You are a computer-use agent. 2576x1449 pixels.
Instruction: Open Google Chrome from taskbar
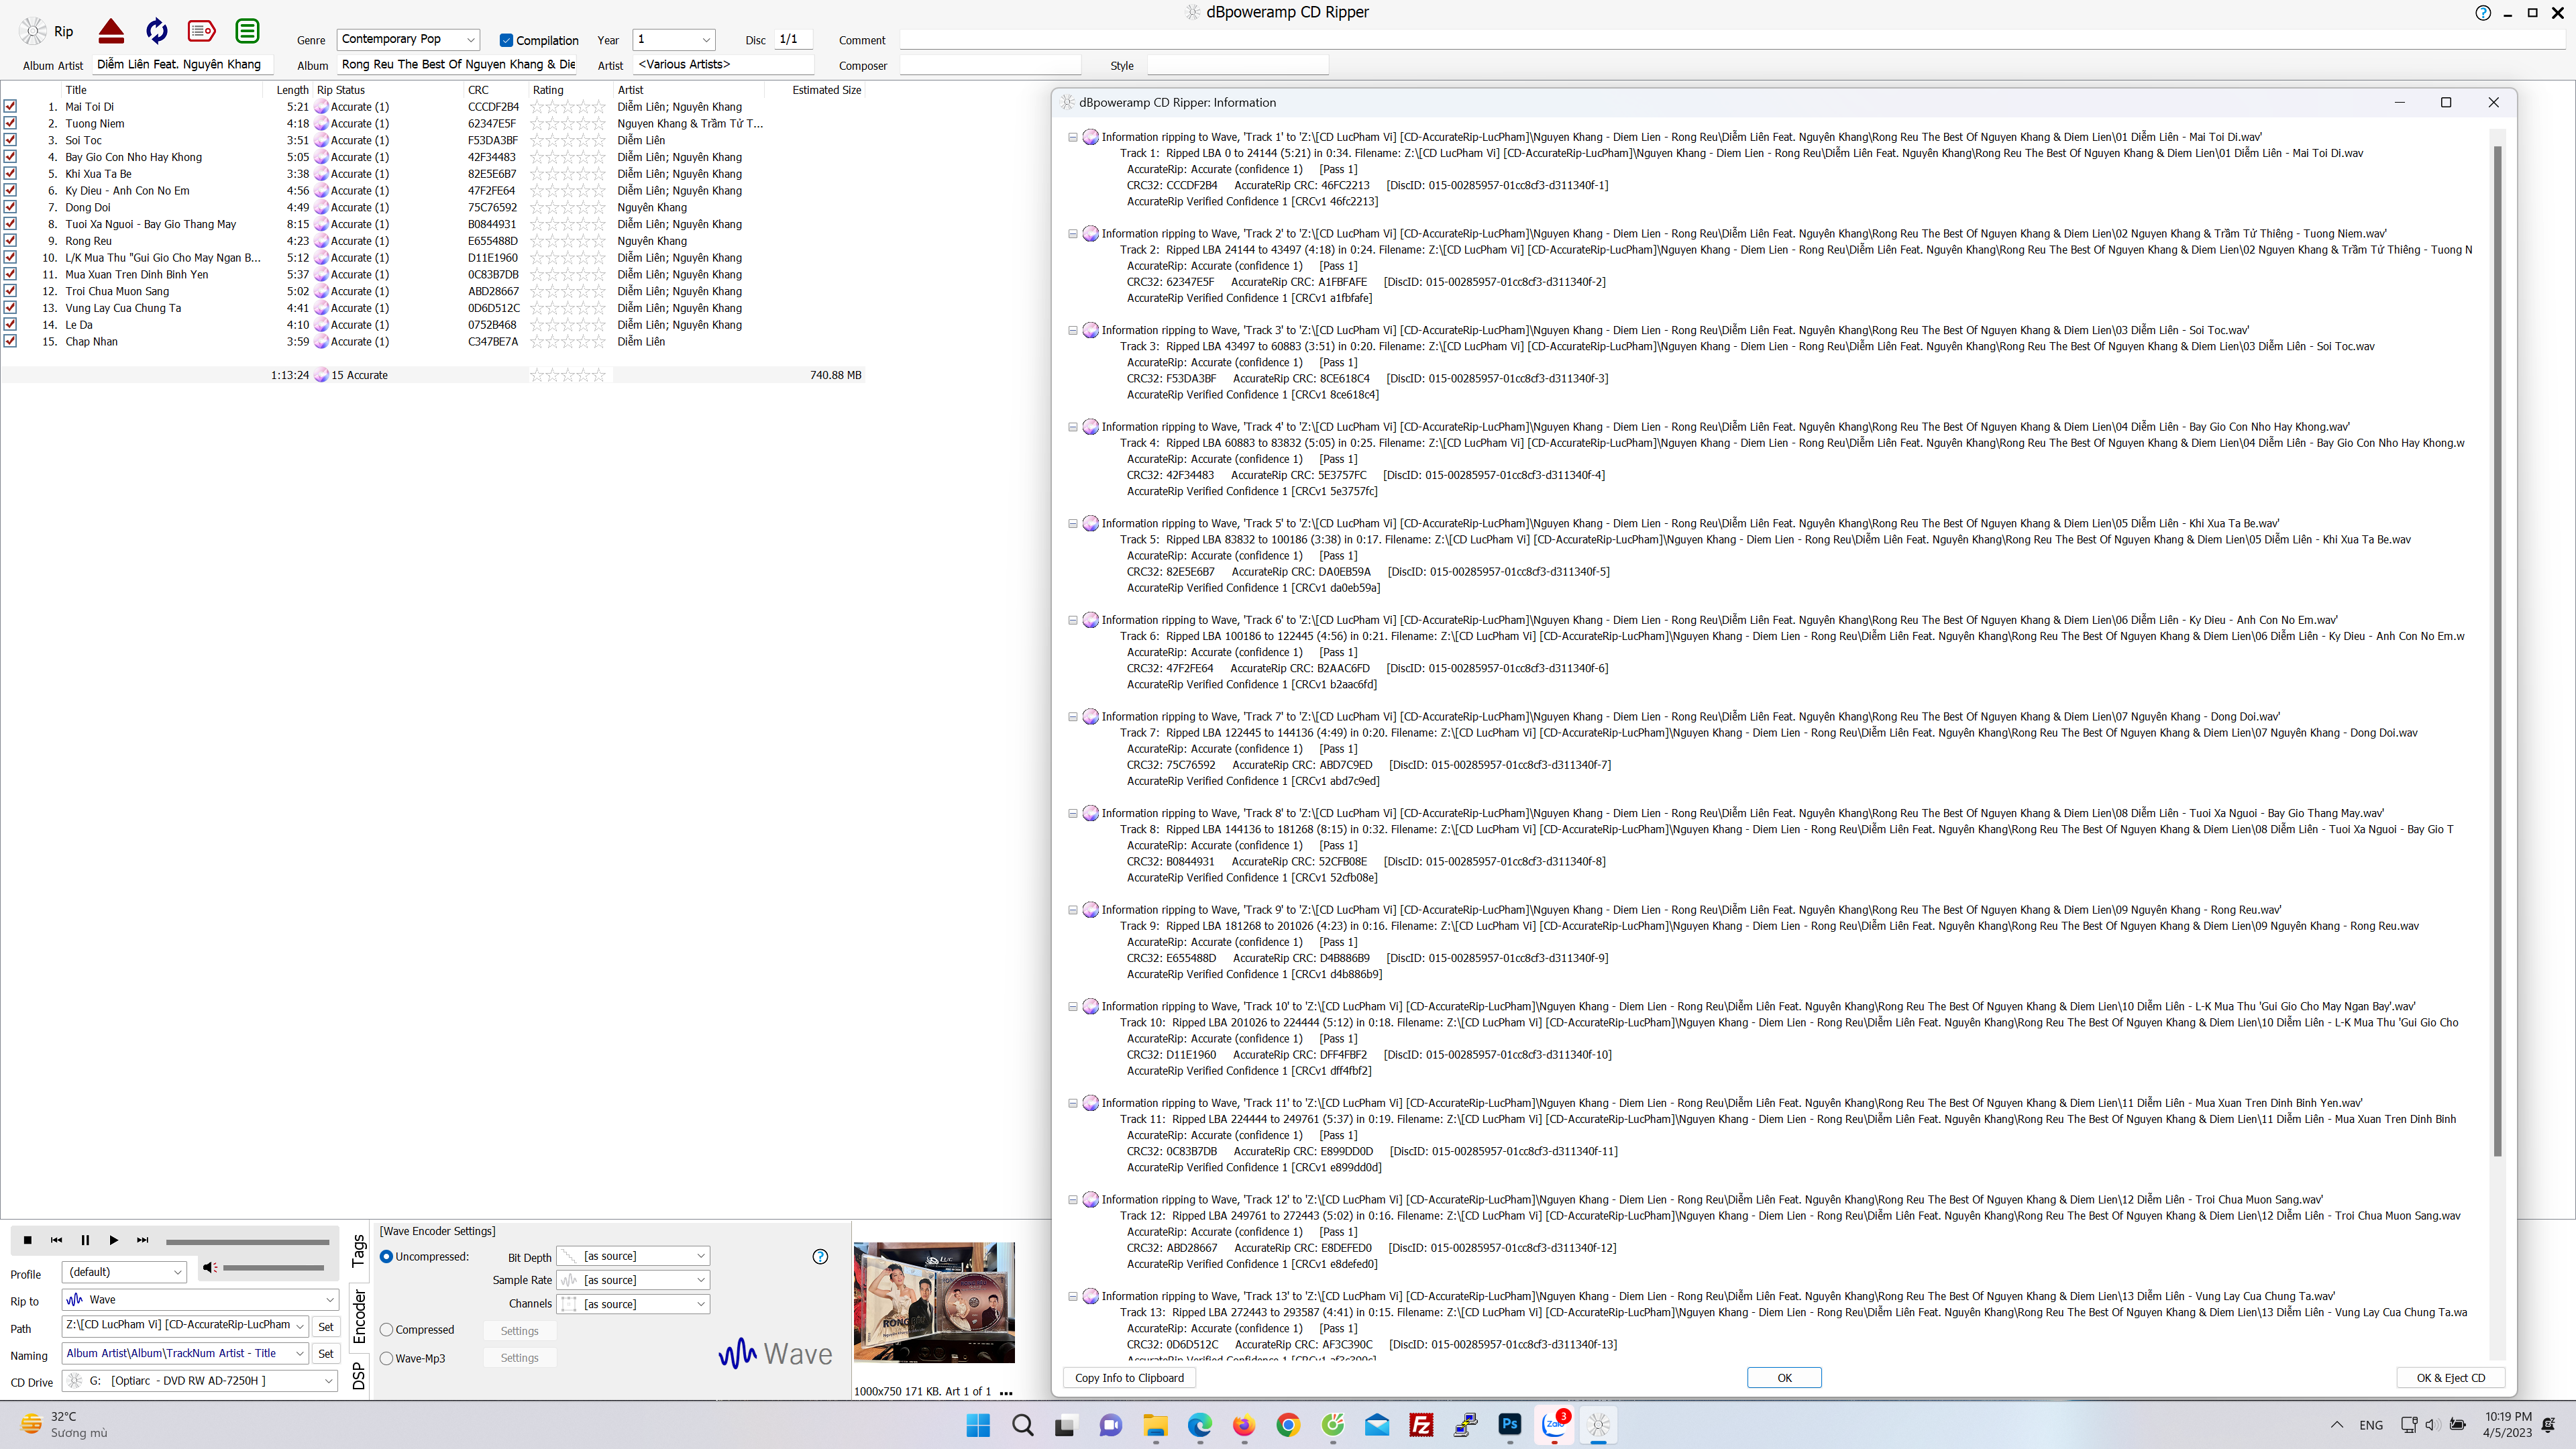click(1288, 1425)
